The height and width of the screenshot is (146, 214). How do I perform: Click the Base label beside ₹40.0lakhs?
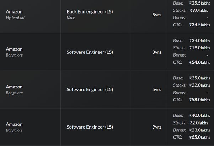pyautogui.click(x=178, y=115)
